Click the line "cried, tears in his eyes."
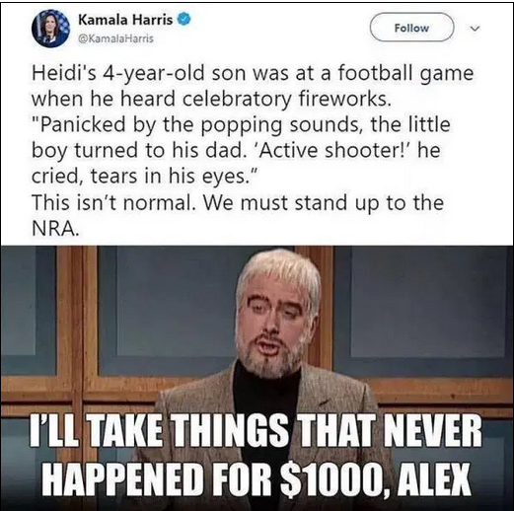The width and height of the screenshot is (514, 511). (x=143, y=177)
